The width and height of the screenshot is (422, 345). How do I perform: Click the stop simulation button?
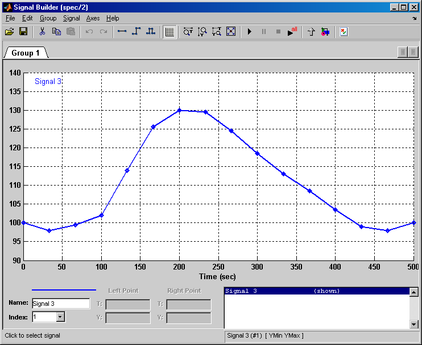278,32
